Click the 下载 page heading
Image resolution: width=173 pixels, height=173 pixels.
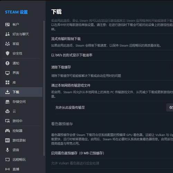click(56, 12)
